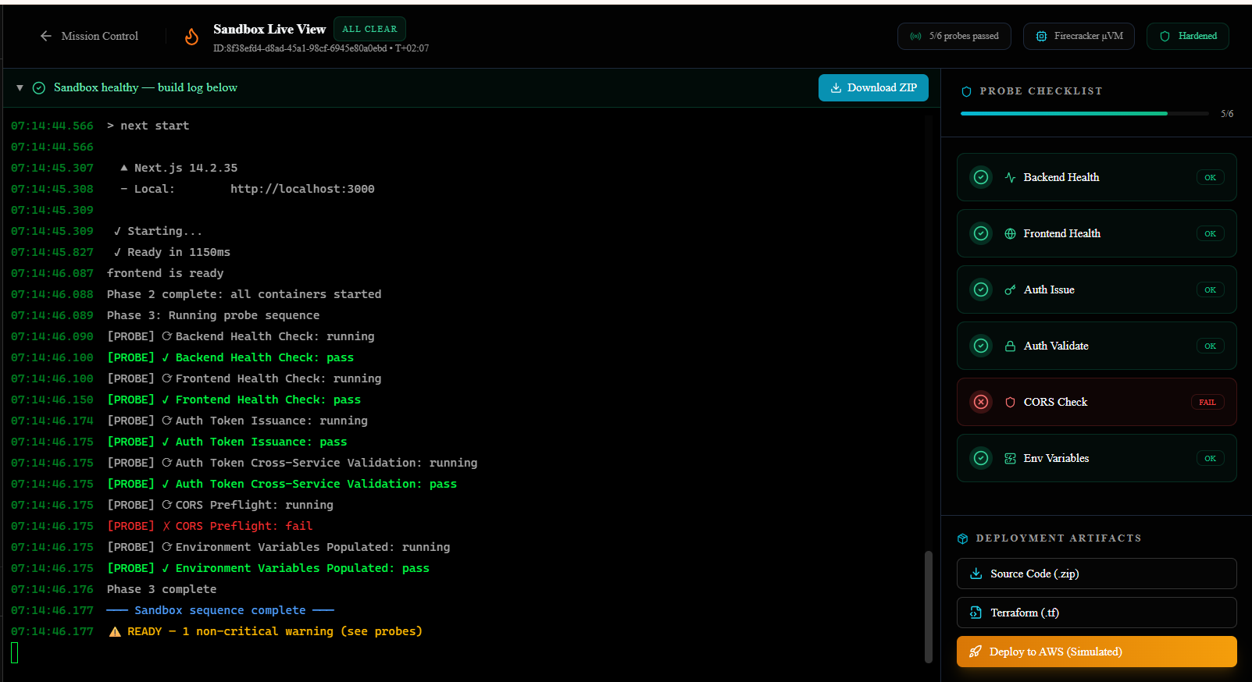1252x682 pixels.
Task: Deploy to AWS (Simulated)
Action: pos(1097,652)
